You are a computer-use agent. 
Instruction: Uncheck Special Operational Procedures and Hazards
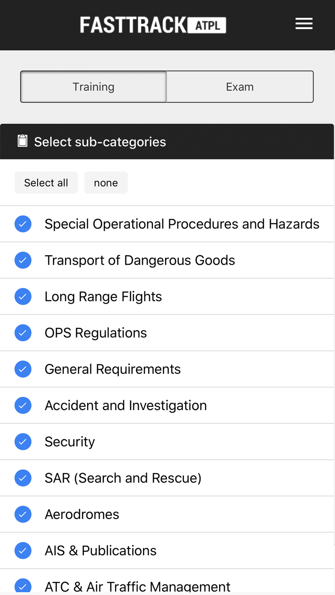(x=23, y=224)
